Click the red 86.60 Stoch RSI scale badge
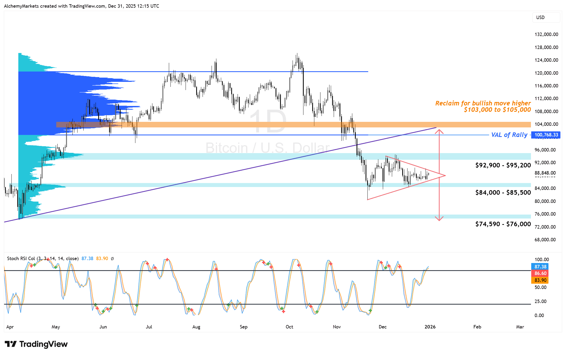Image resolution: width=566 pixels, height=356 pixels. tap(540, 273)
